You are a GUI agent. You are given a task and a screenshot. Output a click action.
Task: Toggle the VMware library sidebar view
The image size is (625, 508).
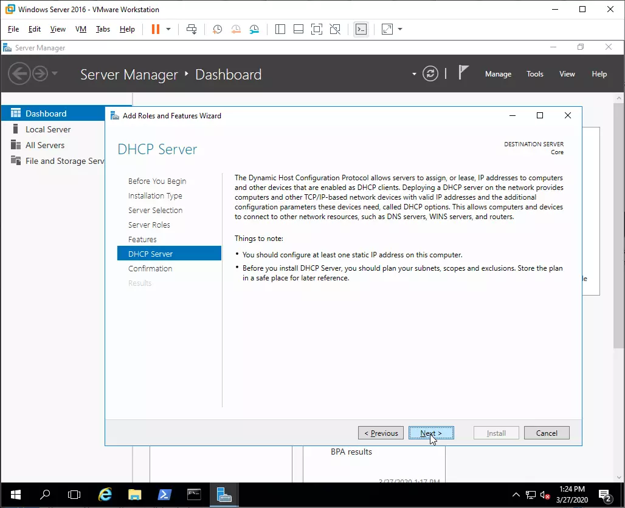click(x=280, y=29)
